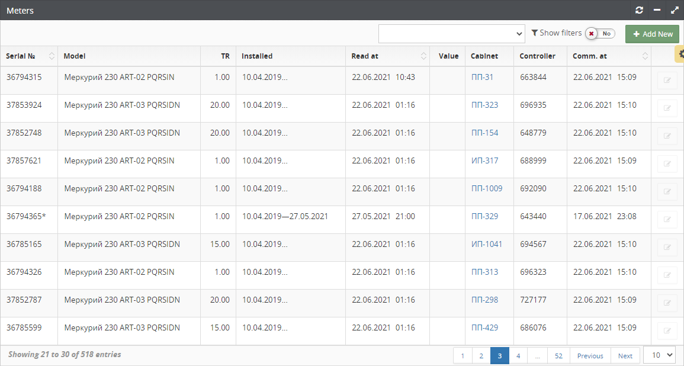This screenshot has width=684, height=366.
Task: Click the refresh icon in Meters header
Action: point(639,10)
